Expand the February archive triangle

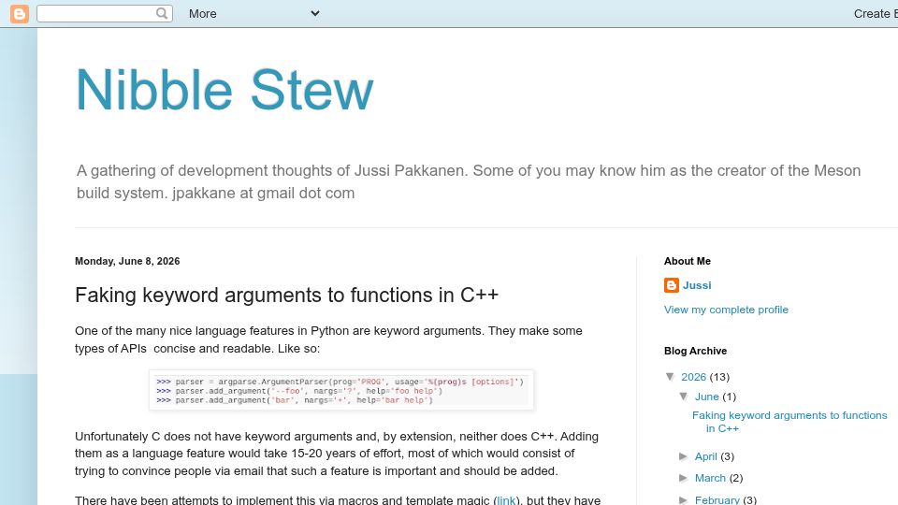point(683,499)
